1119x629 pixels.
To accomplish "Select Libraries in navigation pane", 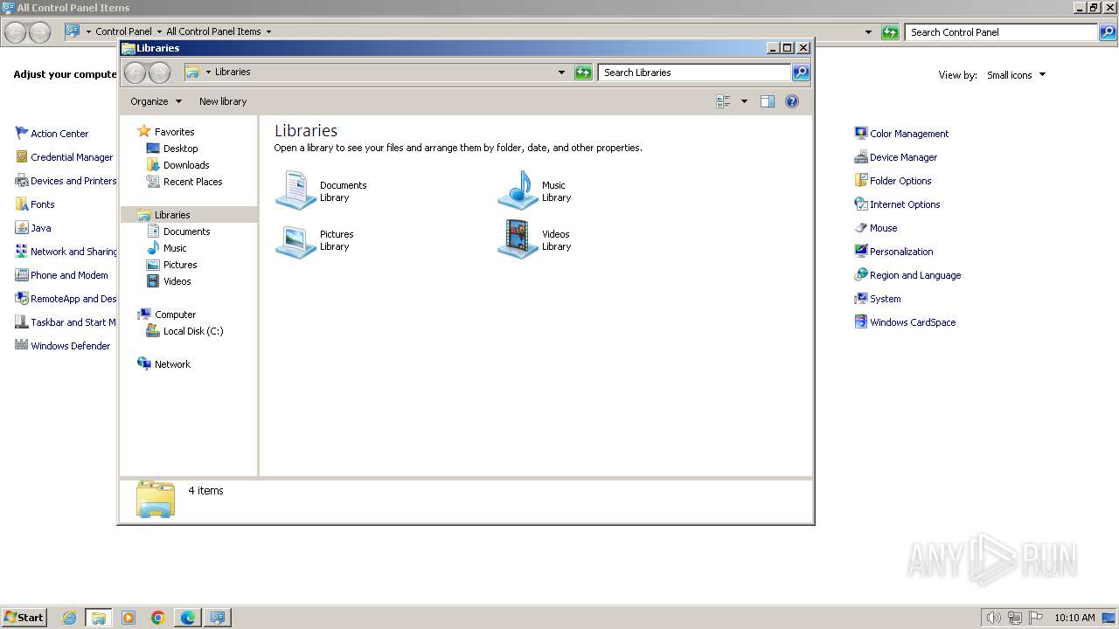I will point(172,215).
